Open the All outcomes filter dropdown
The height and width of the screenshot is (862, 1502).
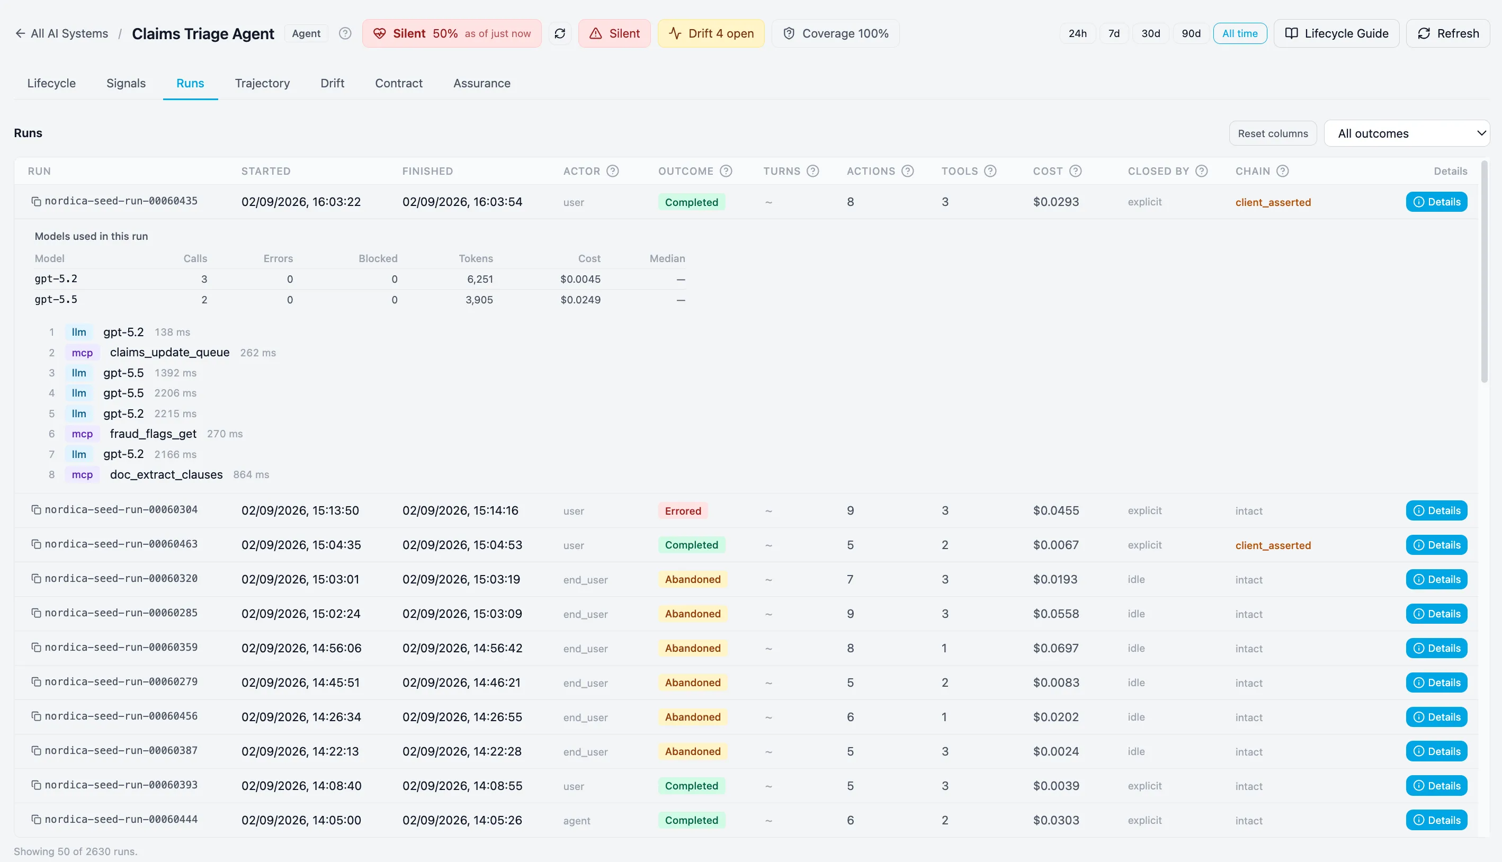(x=1407, y=133)
